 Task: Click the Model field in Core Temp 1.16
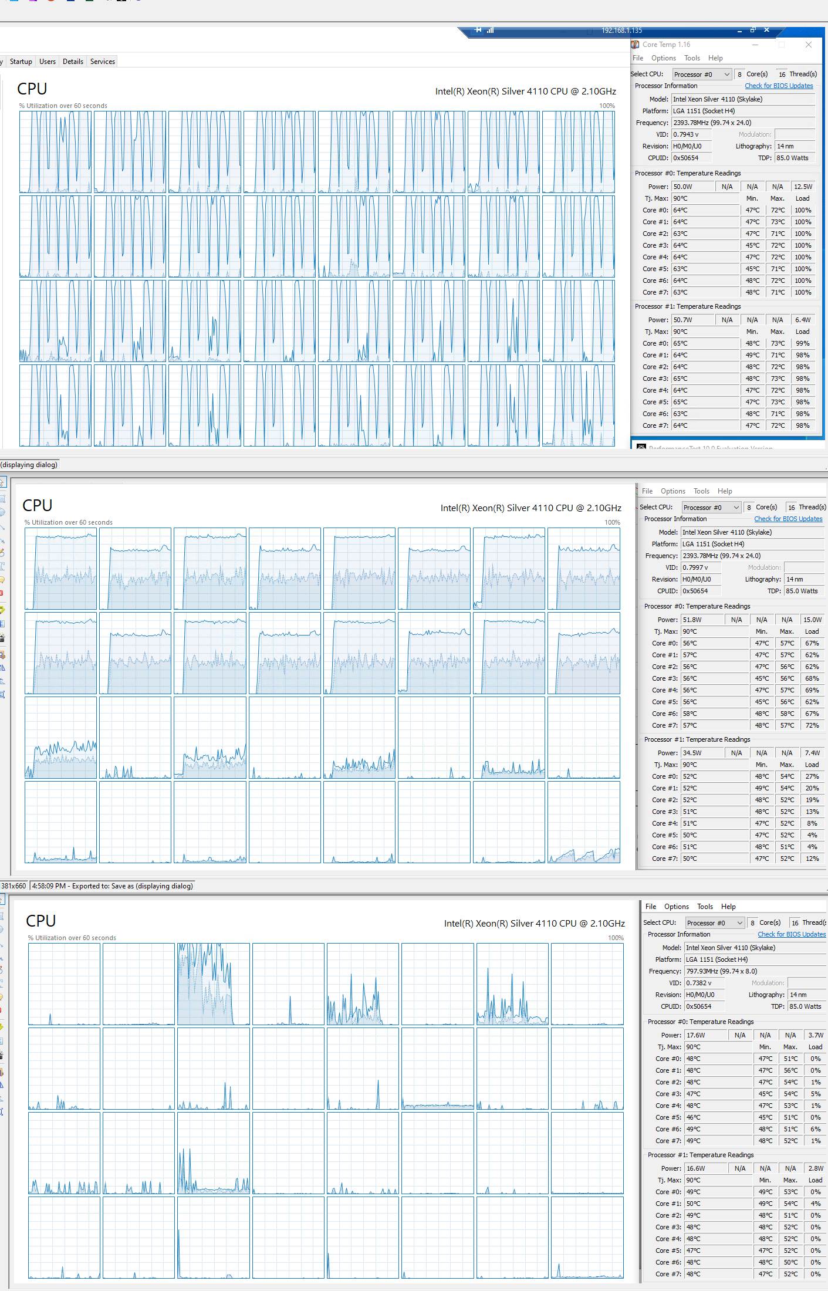743,99
